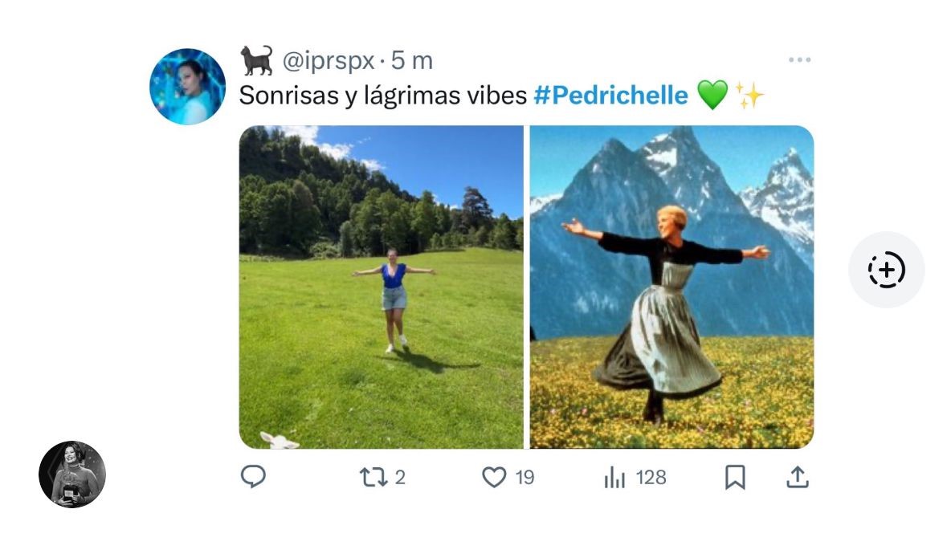
Task: View post analytics bar chart icon
Action: tap(614, 478)
